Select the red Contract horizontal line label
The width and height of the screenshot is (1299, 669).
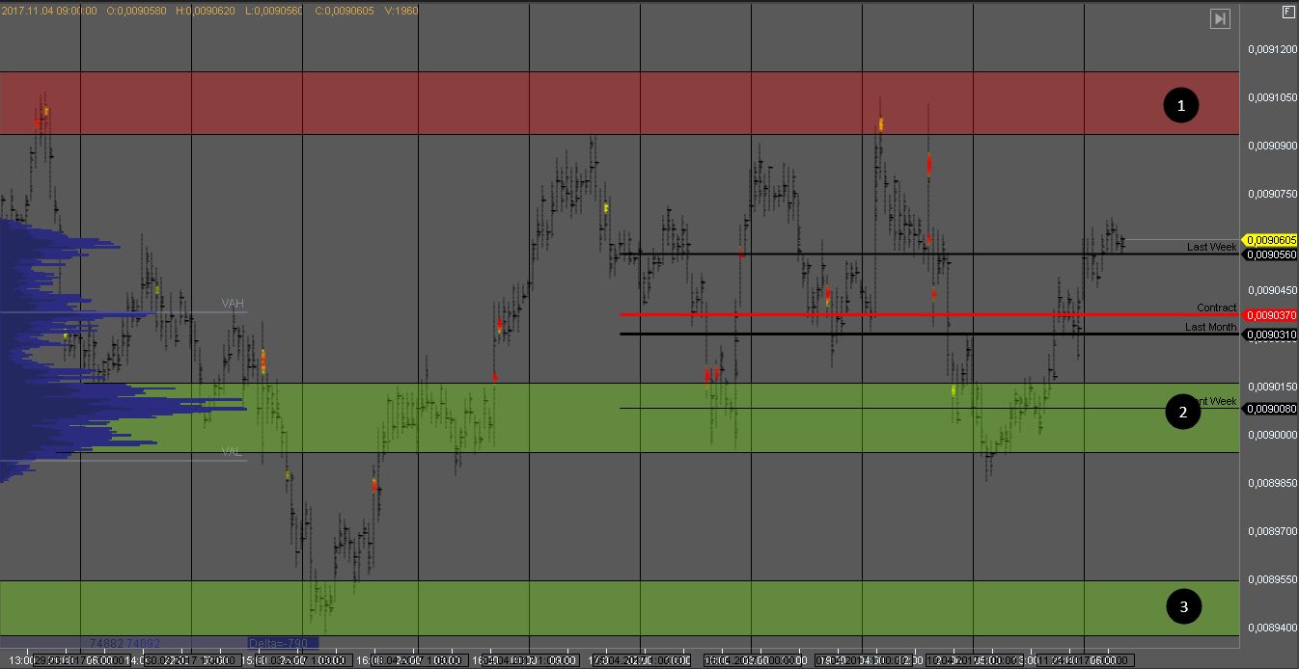tap(1216, 308)
